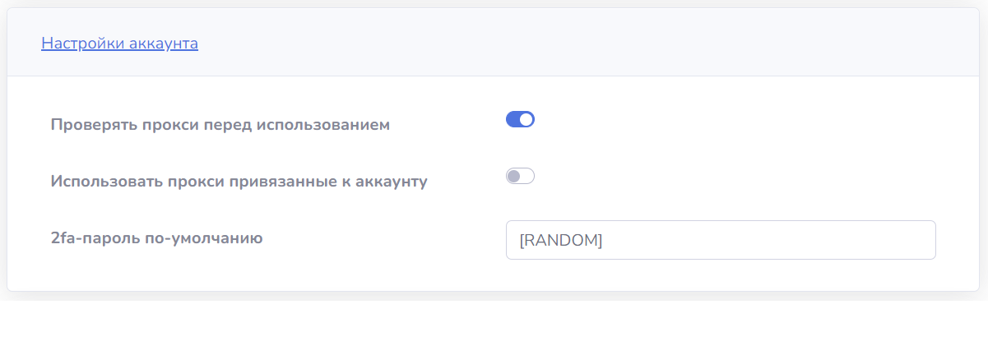Open the Настройки аккаунта link

[119, 43]
